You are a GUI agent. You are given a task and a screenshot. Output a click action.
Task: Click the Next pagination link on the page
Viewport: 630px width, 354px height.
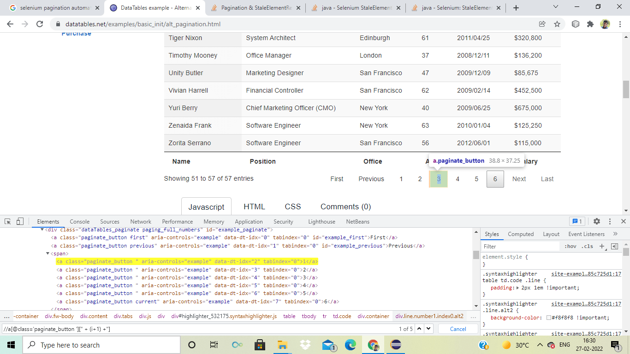click(x=519, y=179)
